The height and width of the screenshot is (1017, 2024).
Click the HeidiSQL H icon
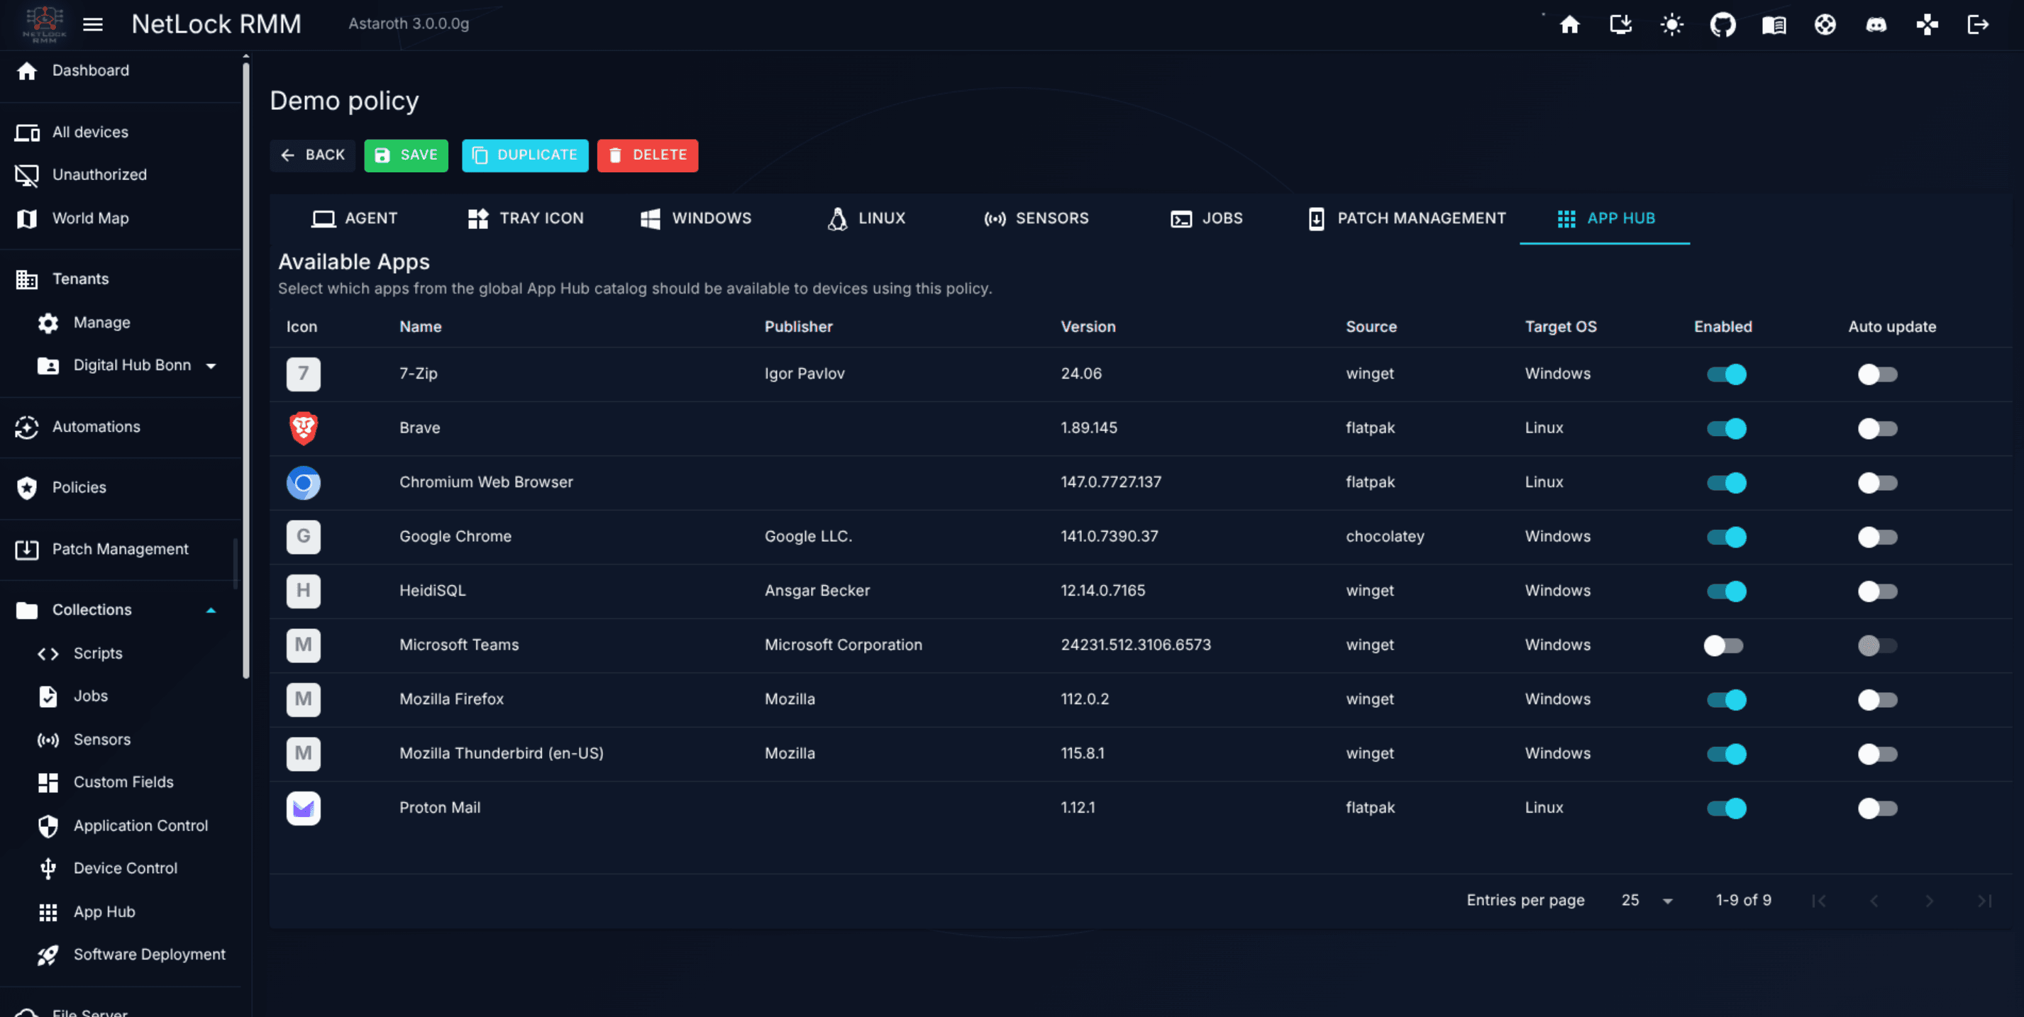tap(304, 591)
